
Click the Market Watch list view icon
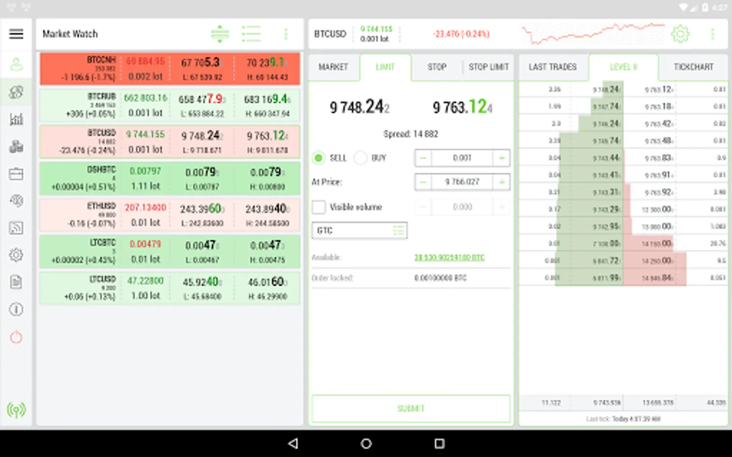click(x=251, y=34)
